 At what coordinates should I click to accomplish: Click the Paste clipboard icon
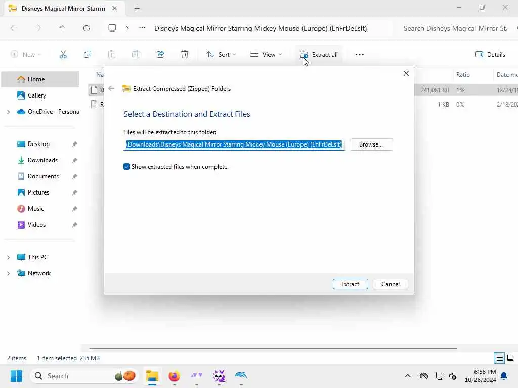point(112,54)
